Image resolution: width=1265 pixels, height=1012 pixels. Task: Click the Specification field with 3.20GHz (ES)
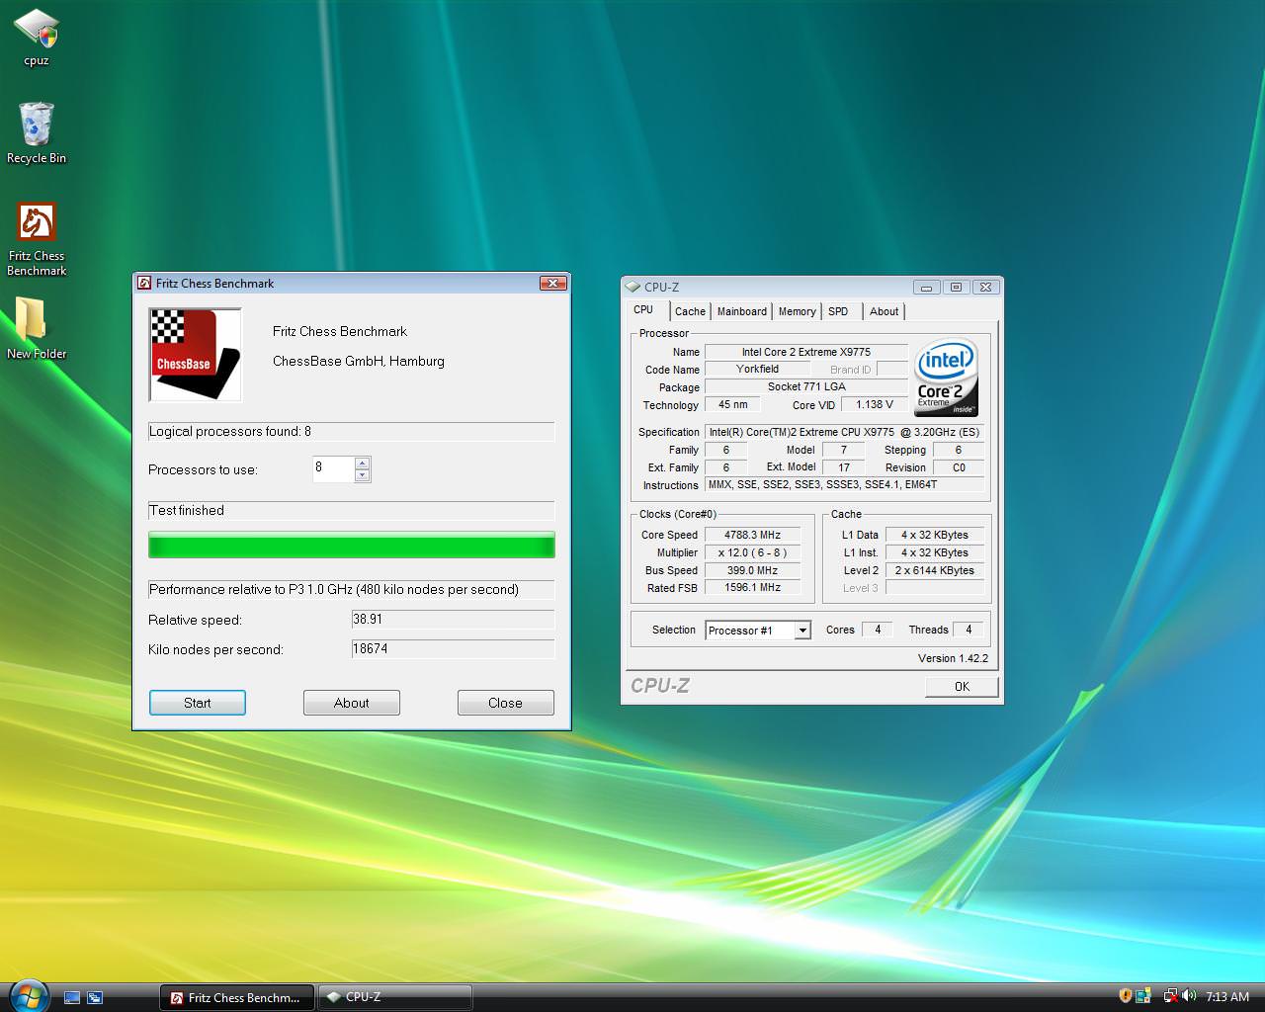pyautogui.click(x=844, y=432)
